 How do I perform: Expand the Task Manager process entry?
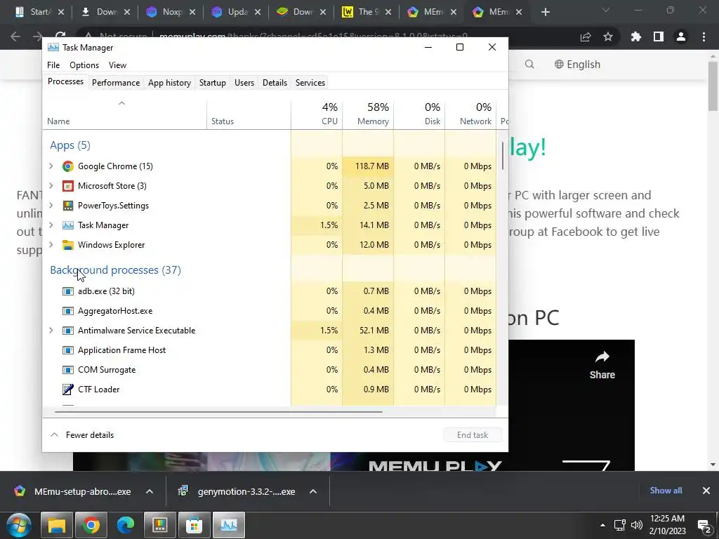(x=51, y=225)
